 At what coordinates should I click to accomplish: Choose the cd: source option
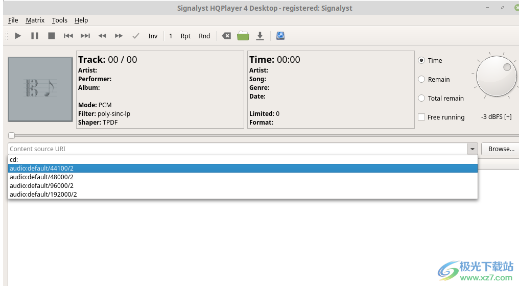point(243,159)
